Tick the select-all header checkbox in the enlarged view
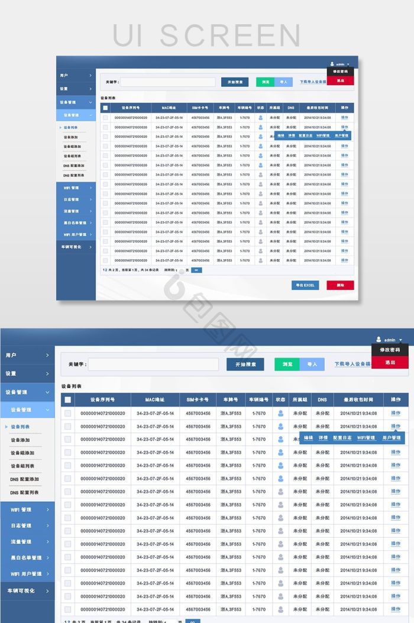The image size is (414, 623). tap(67, 400)
